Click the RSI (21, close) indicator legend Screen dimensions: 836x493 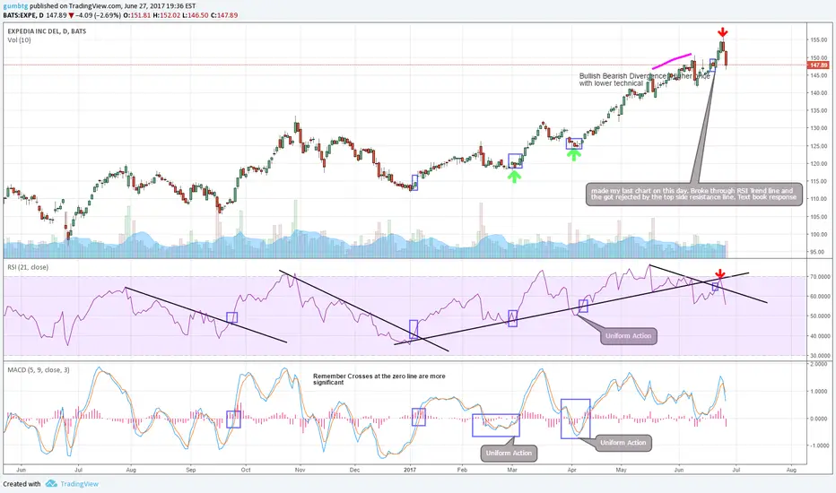28,267
